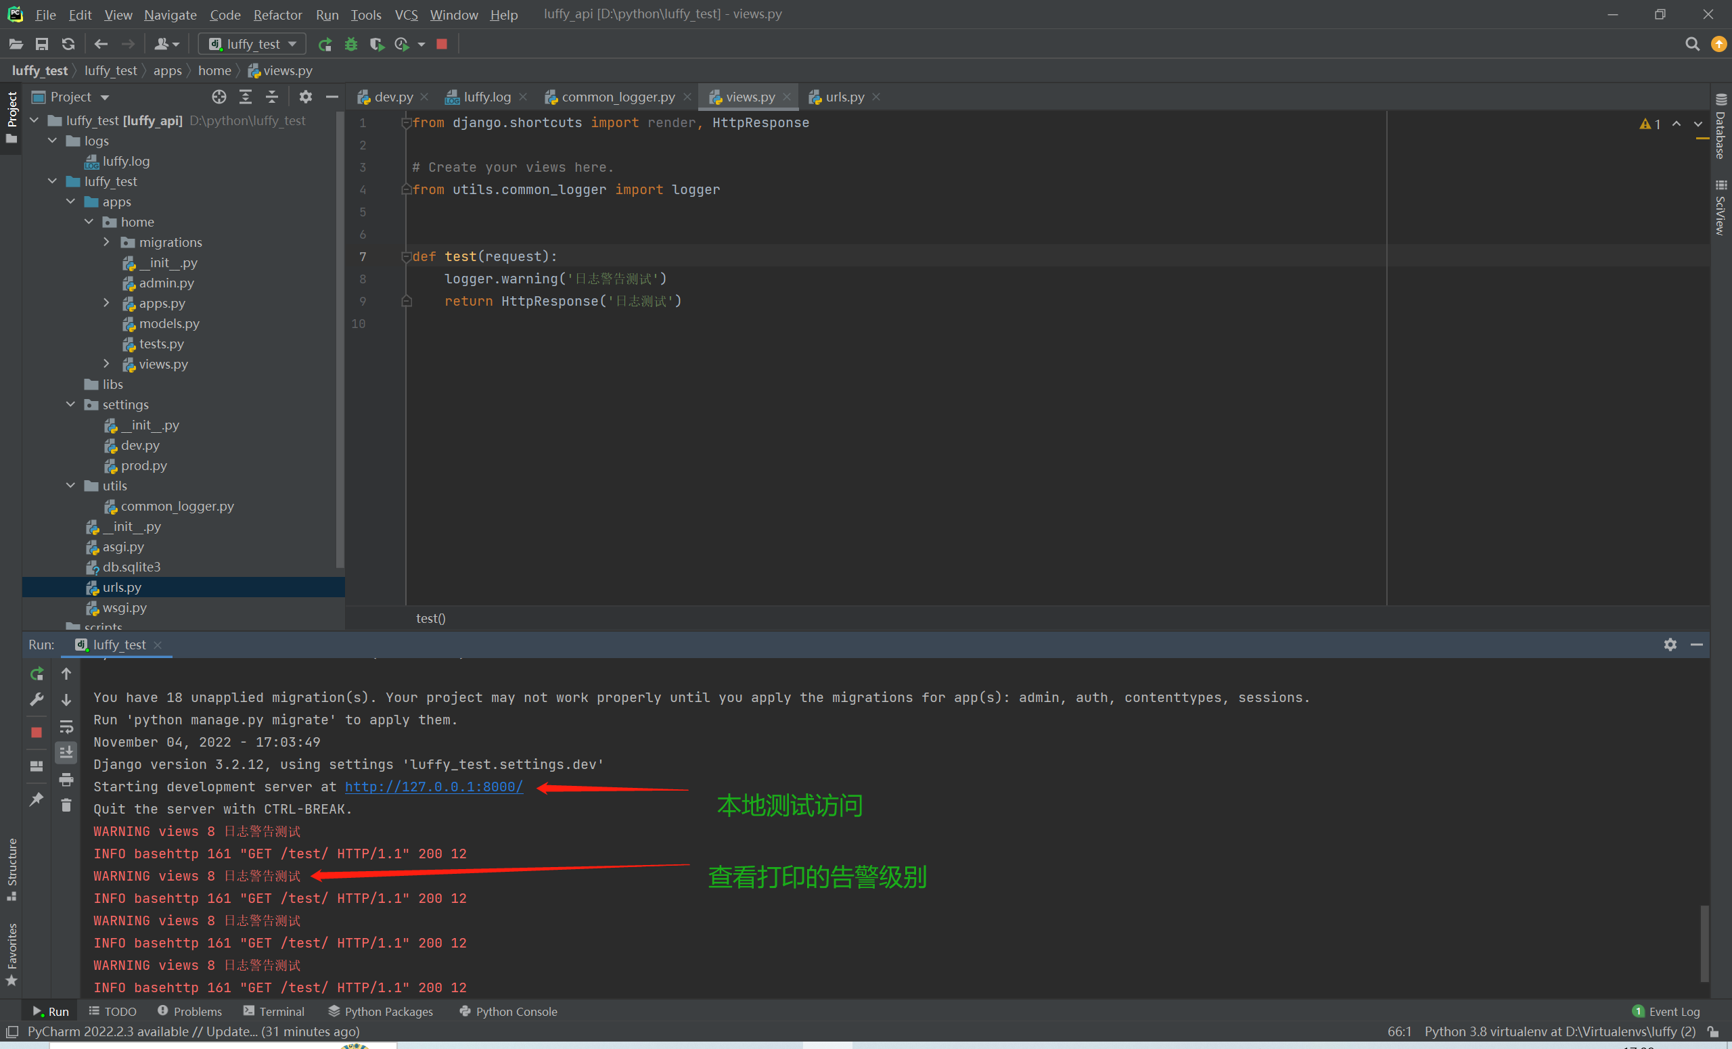Screen dimensions: 1732x1049
Task: Click the Save All floppy disk icon
Action: point(42,44)
